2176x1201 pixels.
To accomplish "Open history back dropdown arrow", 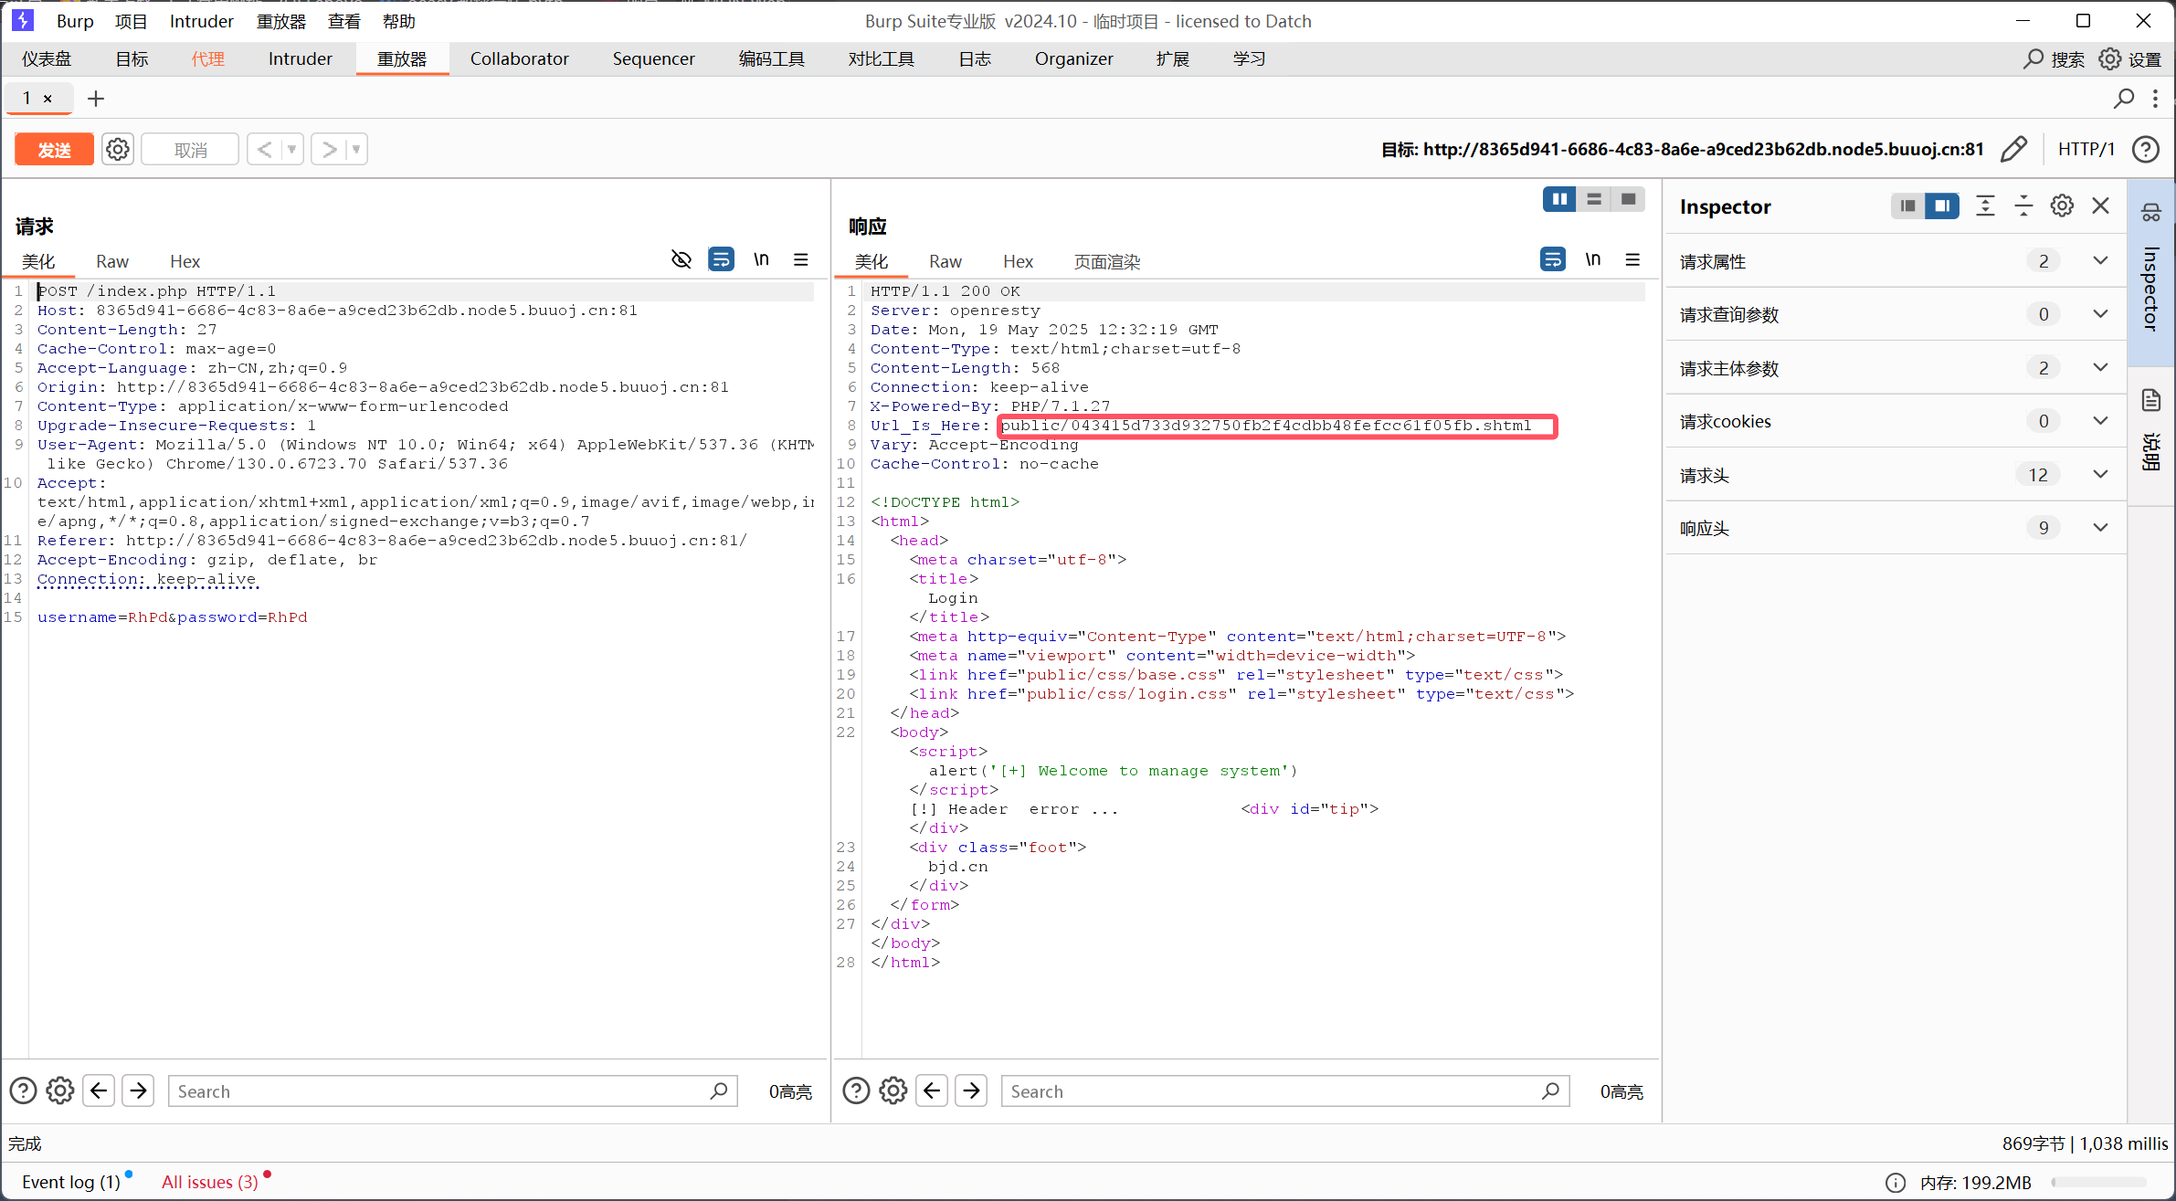I will (292, 149).
